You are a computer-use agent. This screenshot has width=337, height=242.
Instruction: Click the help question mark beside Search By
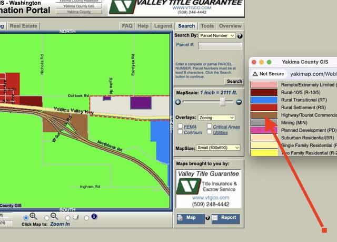240,36
